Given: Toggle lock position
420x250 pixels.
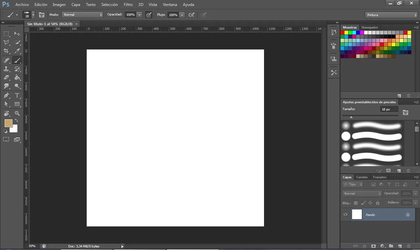Looking at the screenshot, I should [x=370, y=203].
